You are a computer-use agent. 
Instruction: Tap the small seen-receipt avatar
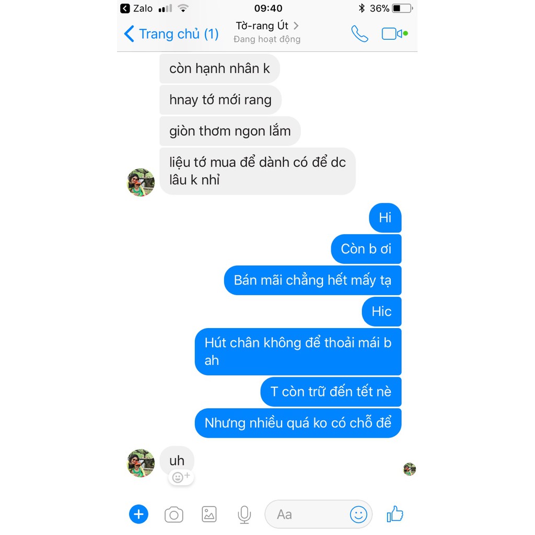[x=410, y=469]
